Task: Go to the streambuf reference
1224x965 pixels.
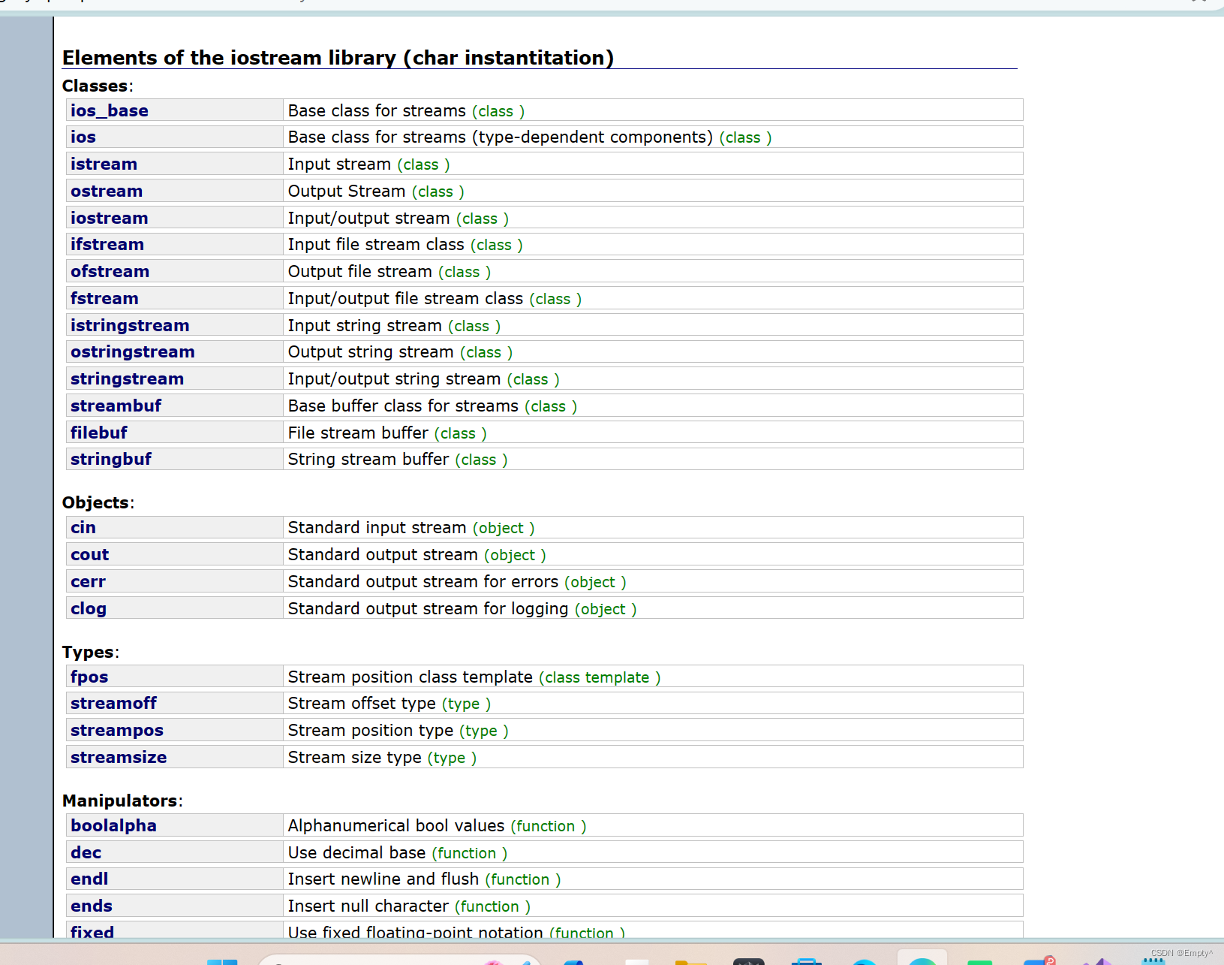Action: (x=116, y=406)
